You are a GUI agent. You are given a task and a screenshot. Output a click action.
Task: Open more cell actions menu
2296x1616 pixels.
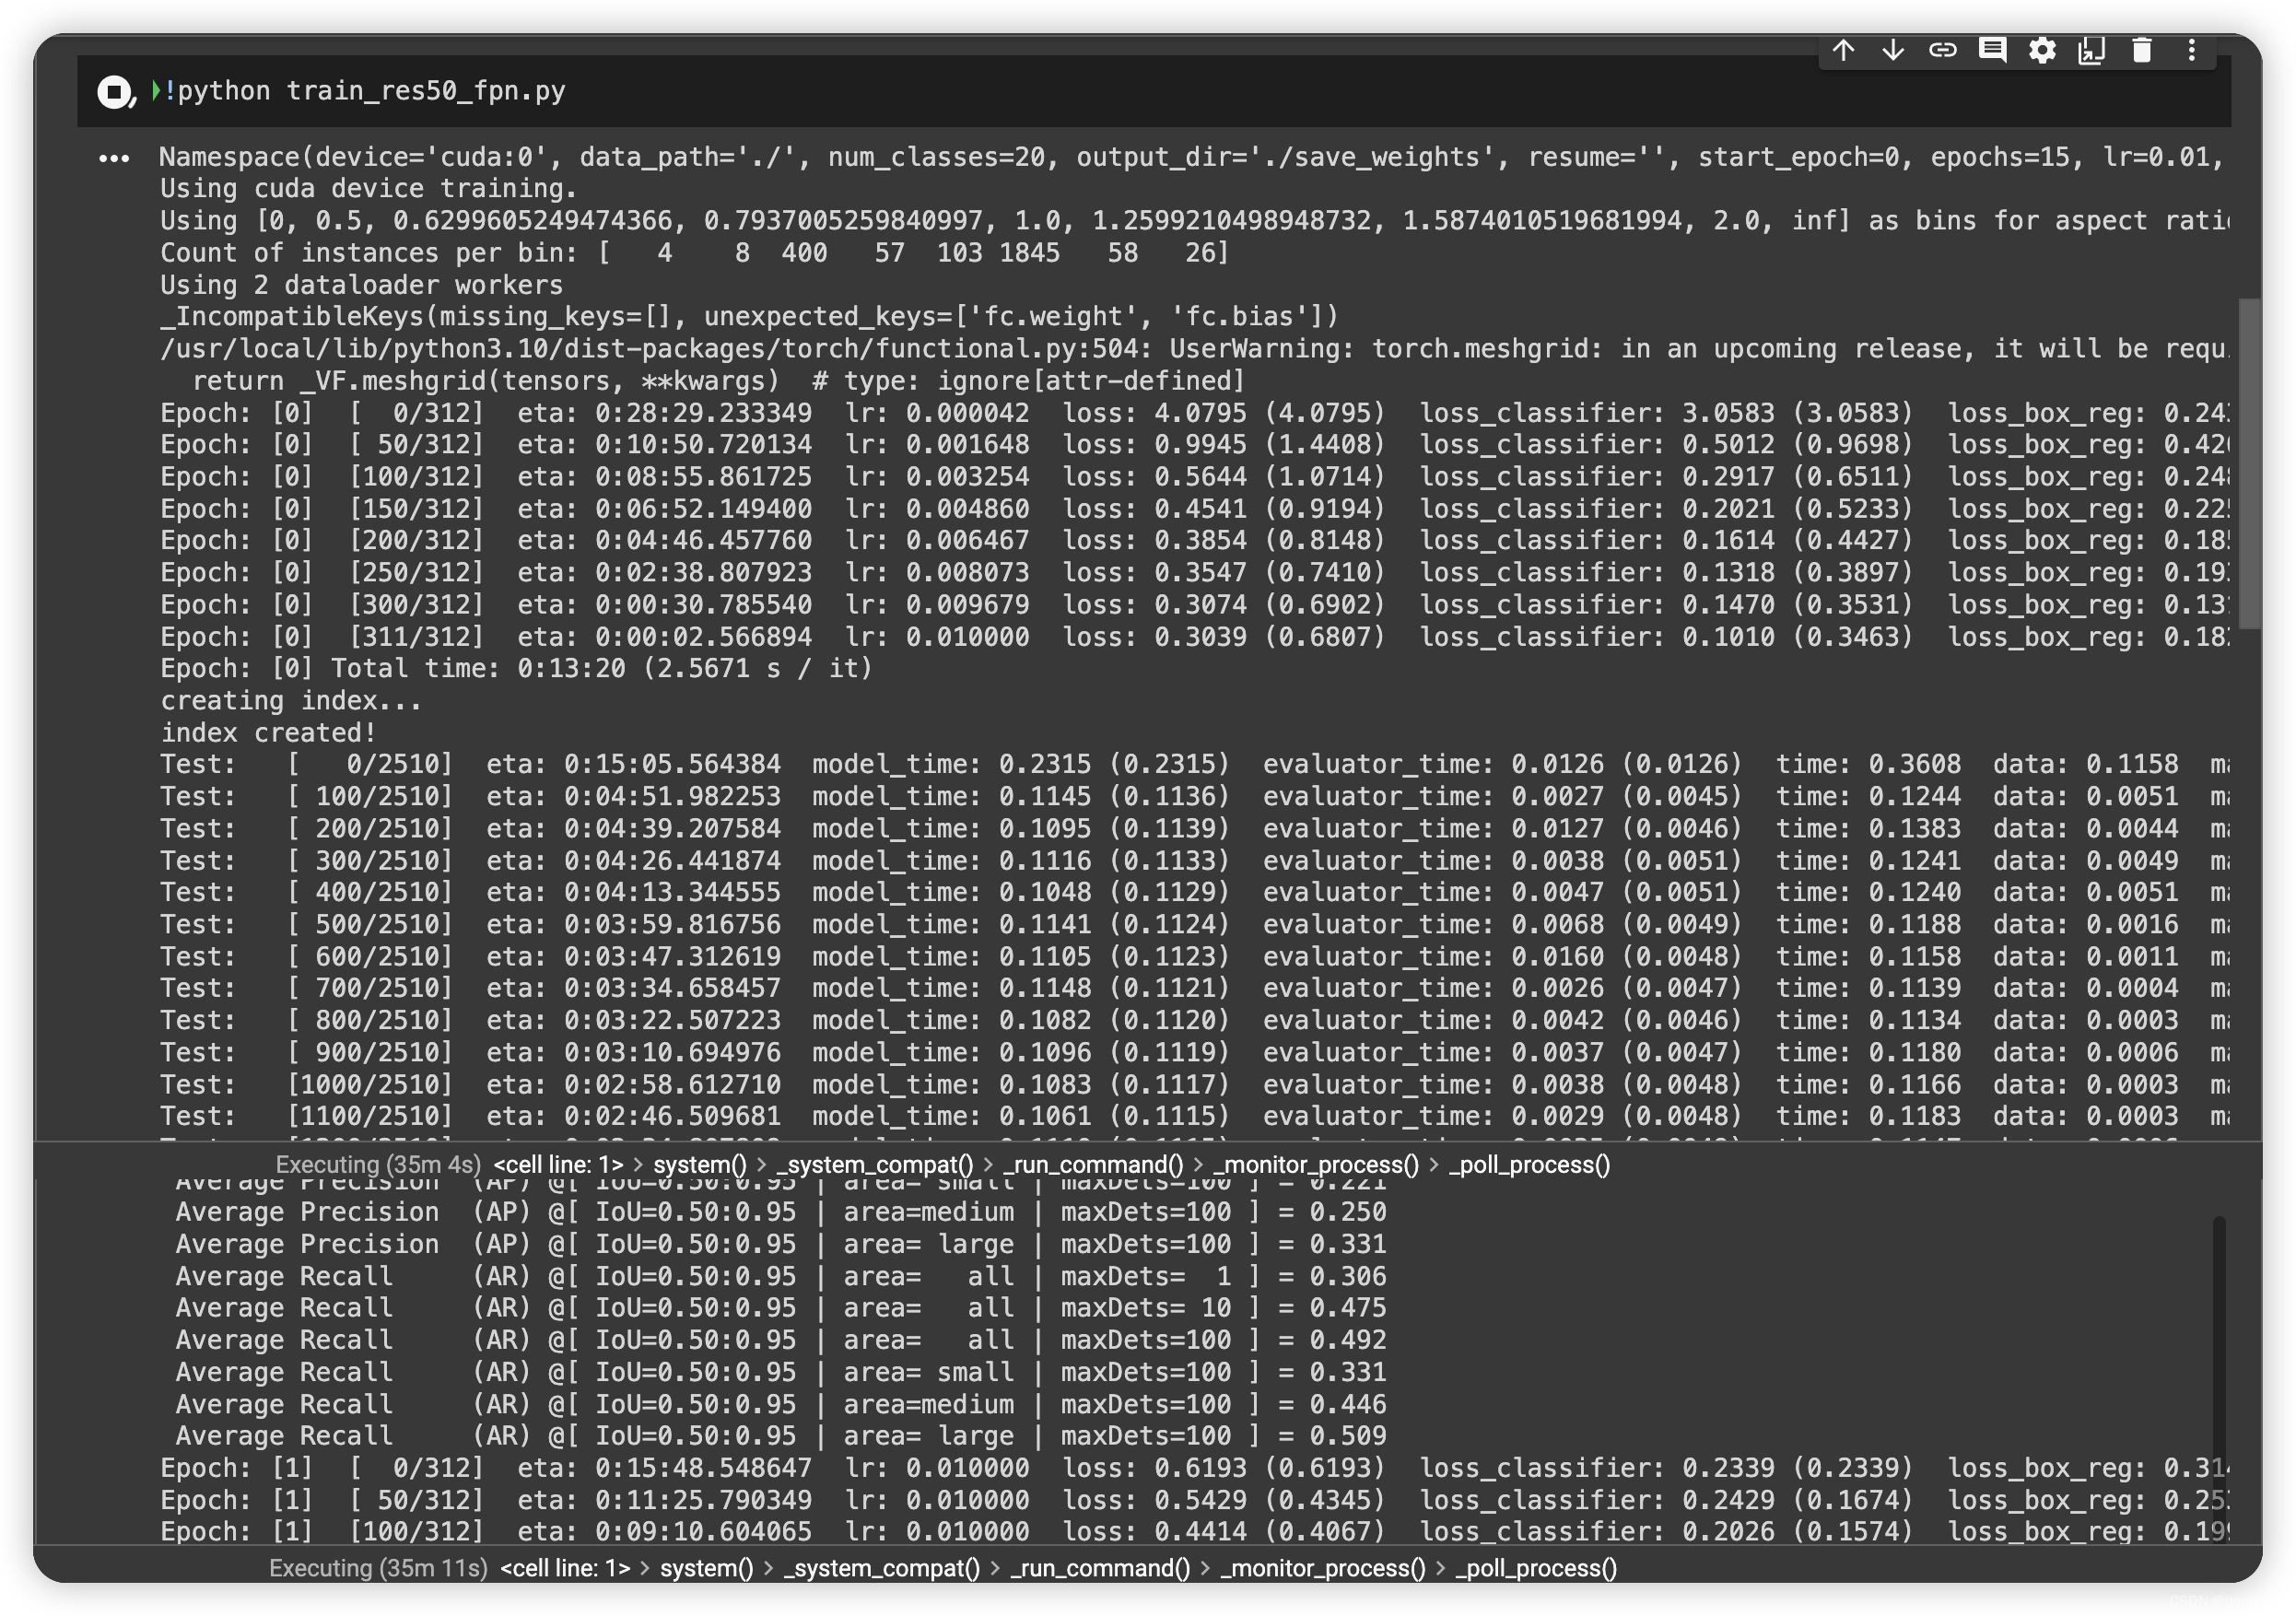pyautogui.click(x=2191, y=50)
